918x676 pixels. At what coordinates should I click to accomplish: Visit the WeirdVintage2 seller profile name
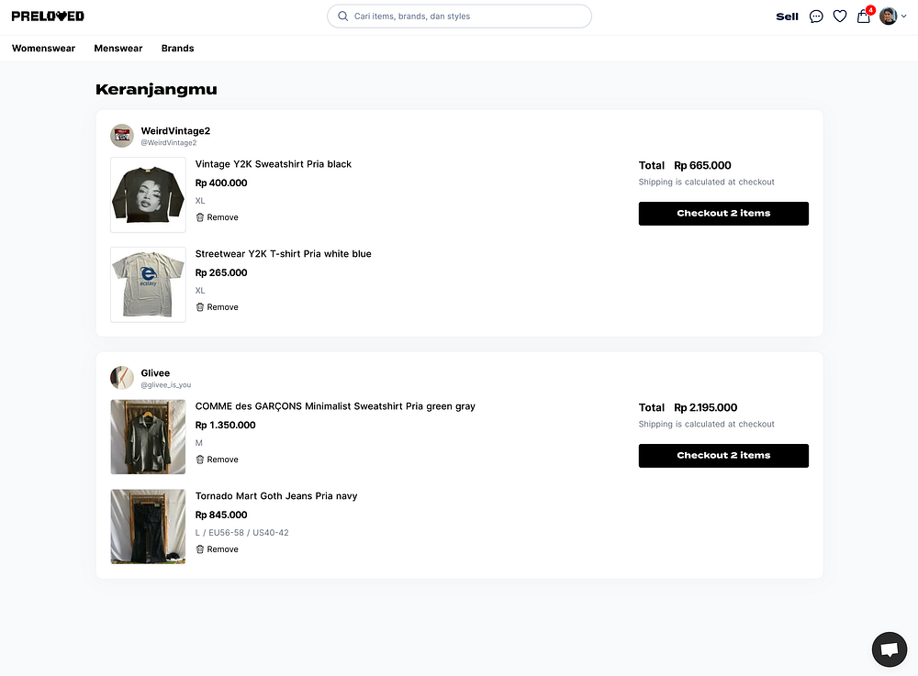tap(175, 131)
